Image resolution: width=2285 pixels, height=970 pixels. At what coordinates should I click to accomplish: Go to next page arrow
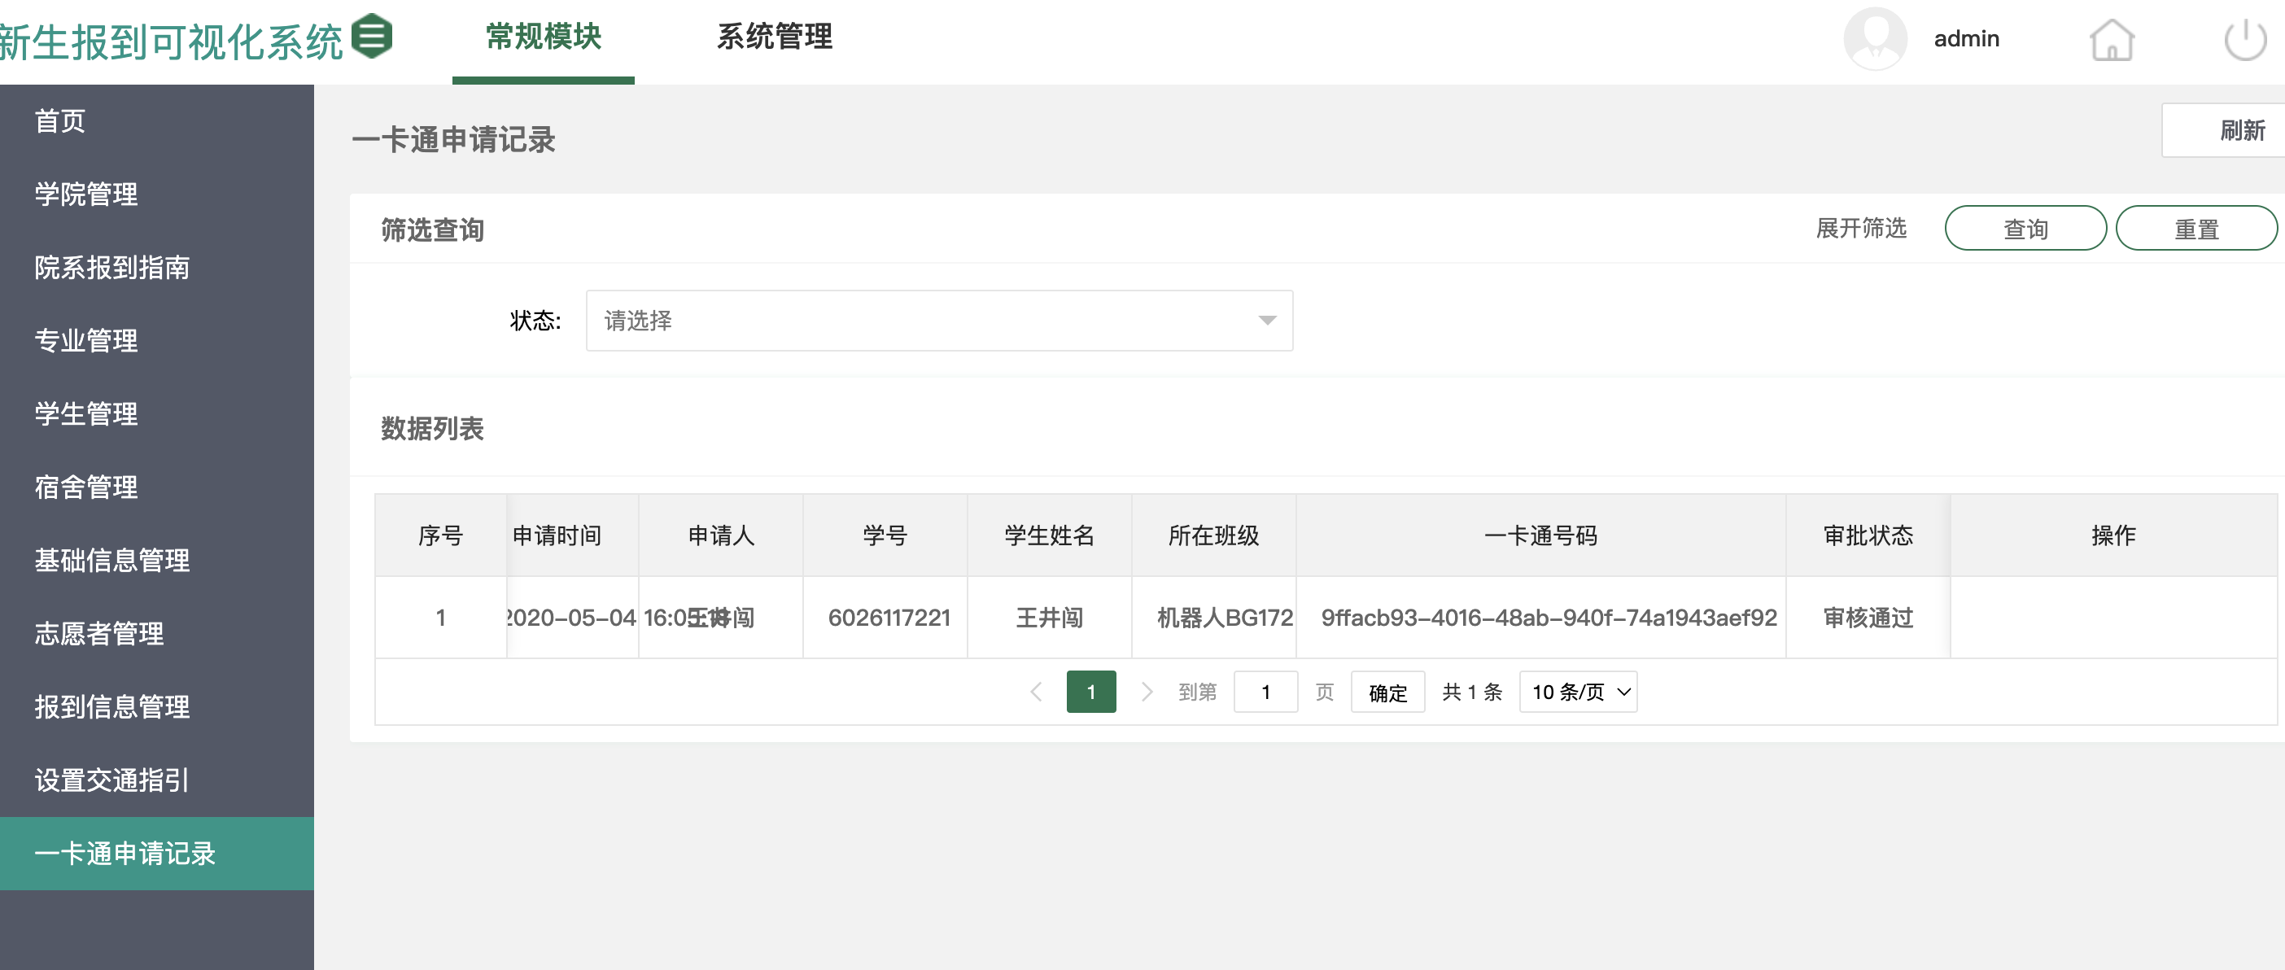(x=1146, y=692)
